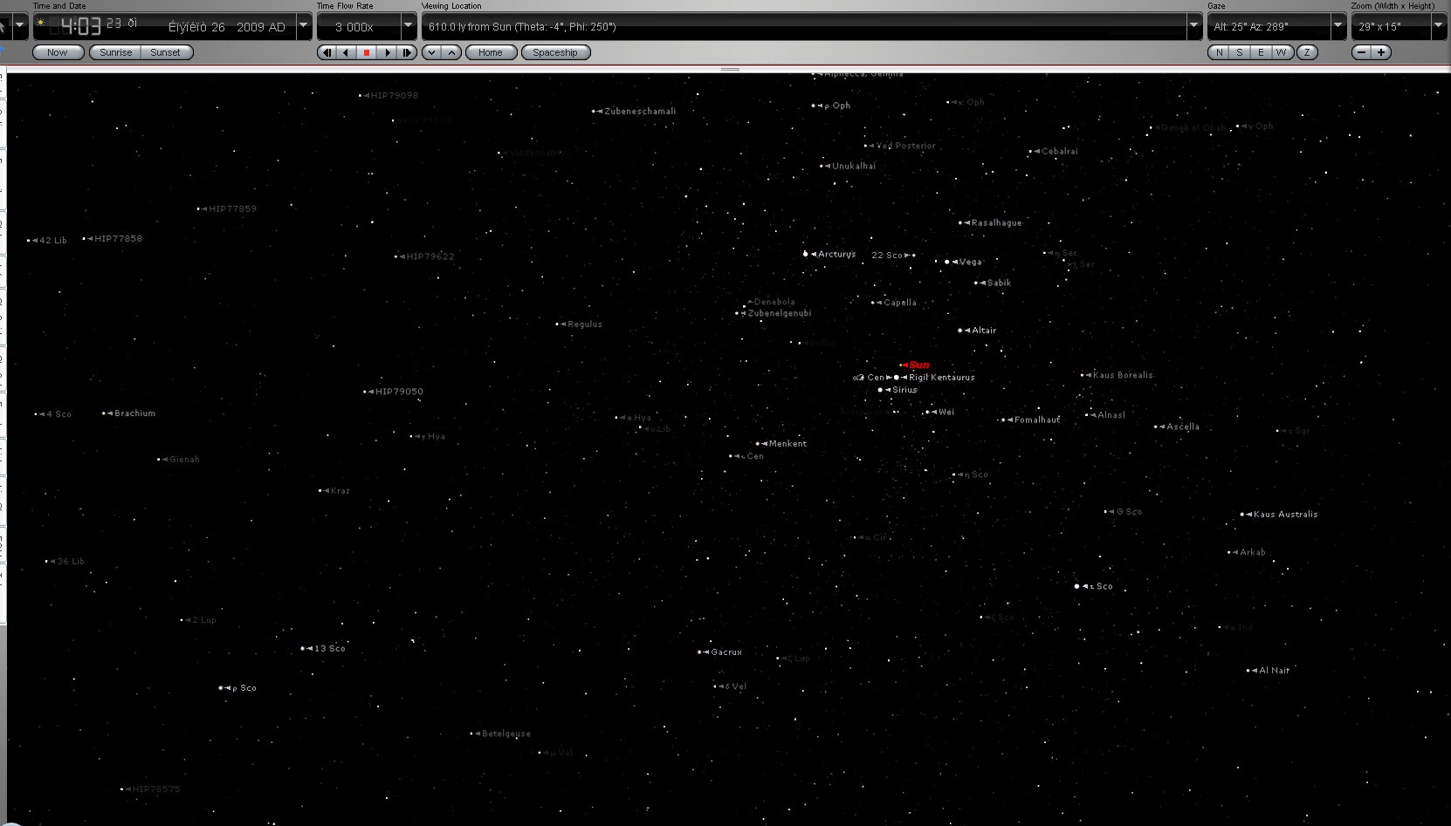Select the Unukalhai star label
Screen dimensions: 1451x826
pyautogui.click(x=854, y=166)
